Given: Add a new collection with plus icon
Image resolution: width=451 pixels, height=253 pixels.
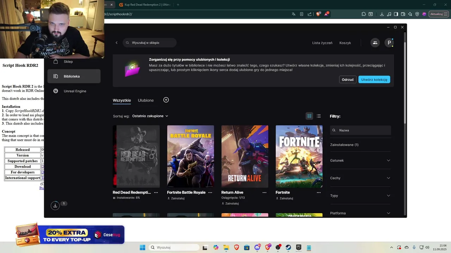Looking at the screenshot, I should tap(166, 100).
